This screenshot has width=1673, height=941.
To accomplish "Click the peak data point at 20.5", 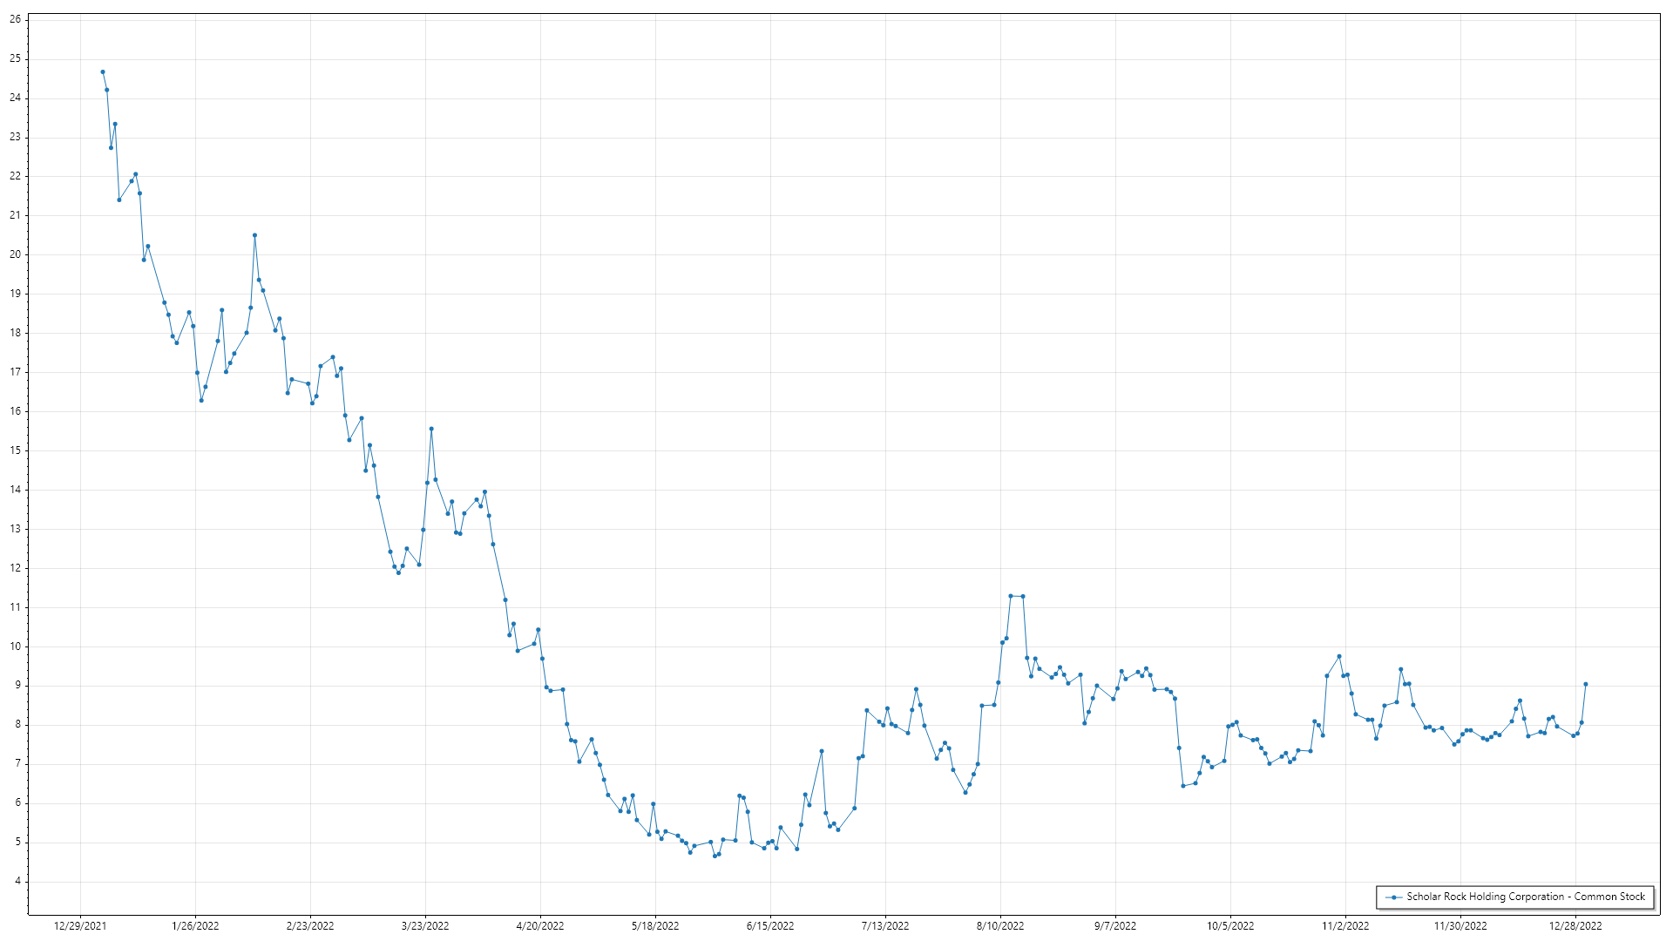I will pyautogui.click(x=254, y=235).
